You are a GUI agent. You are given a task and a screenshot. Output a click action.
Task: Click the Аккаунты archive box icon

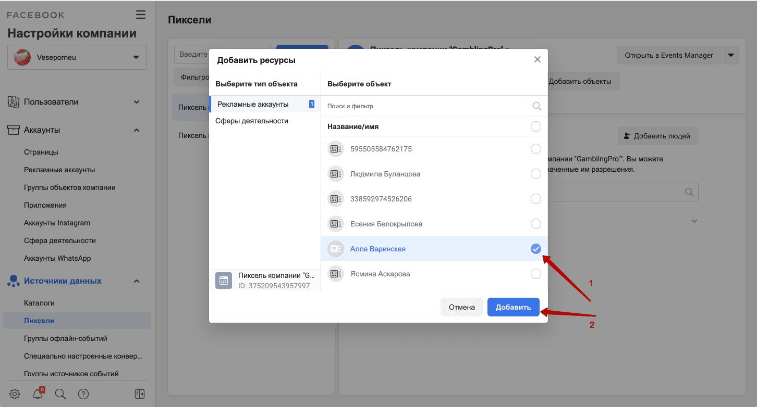[14, 130]
